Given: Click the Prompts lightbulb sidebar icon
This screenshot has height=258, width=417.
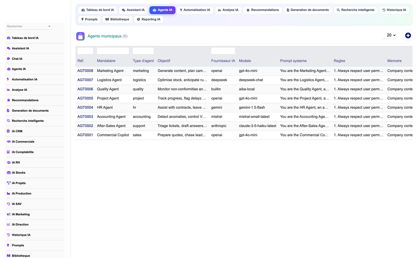Looking at the screenshot, I should [x=8, y=245].
